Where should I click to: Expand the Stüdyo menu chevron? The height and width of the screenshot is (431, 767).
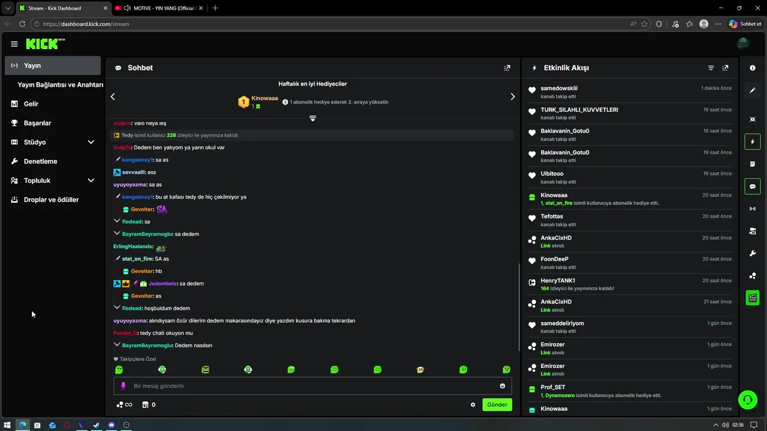91,142
